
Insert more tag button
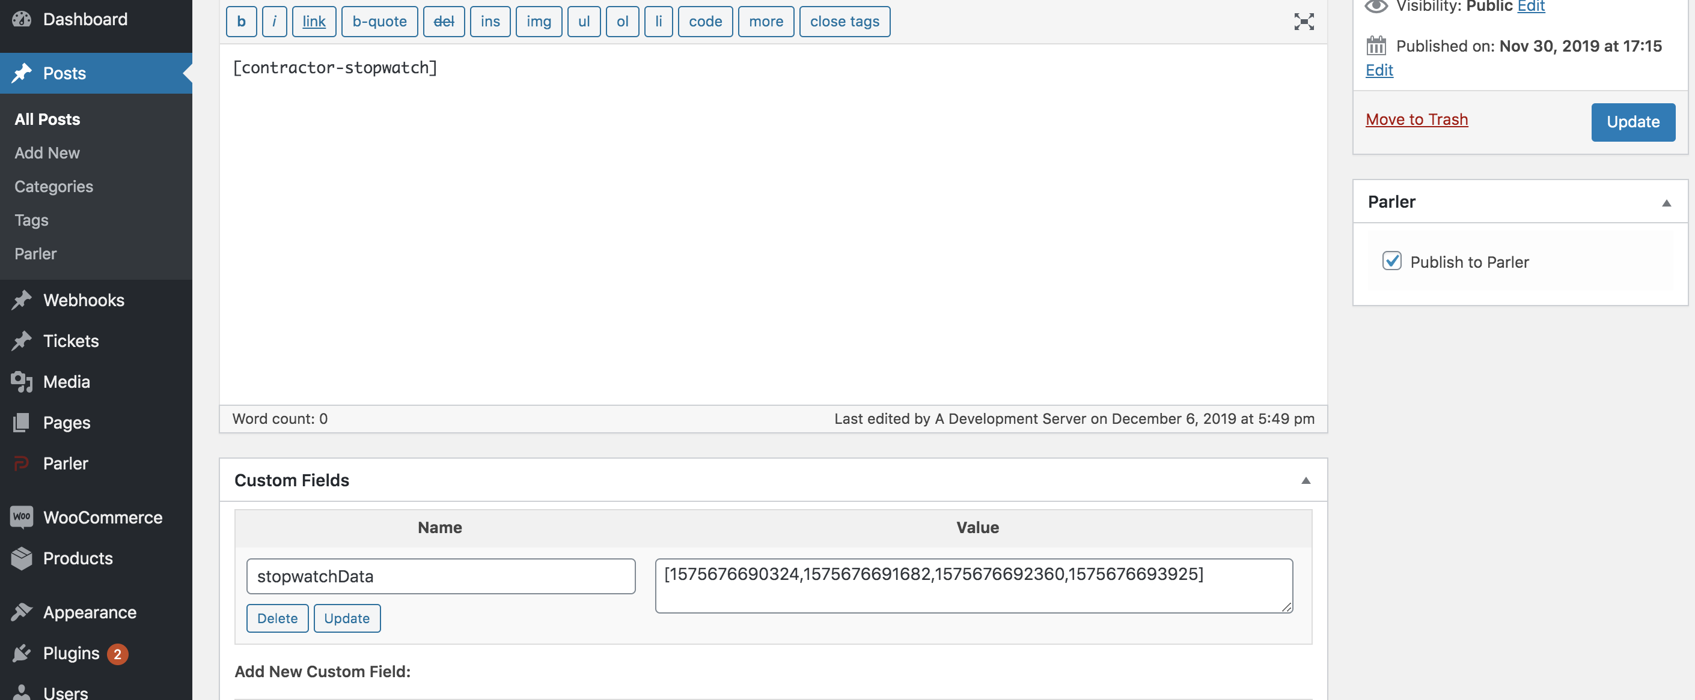tap(765, 22)
